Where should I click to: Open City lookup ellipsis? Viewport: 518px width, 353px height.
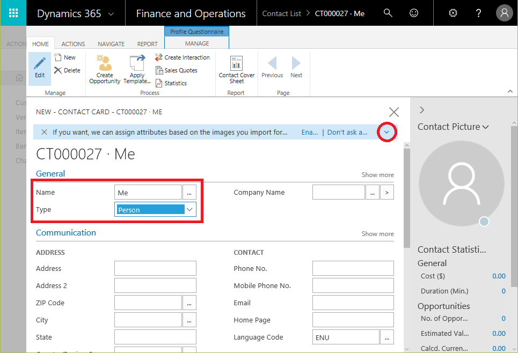pyautogui.click(x=189, y=320)
